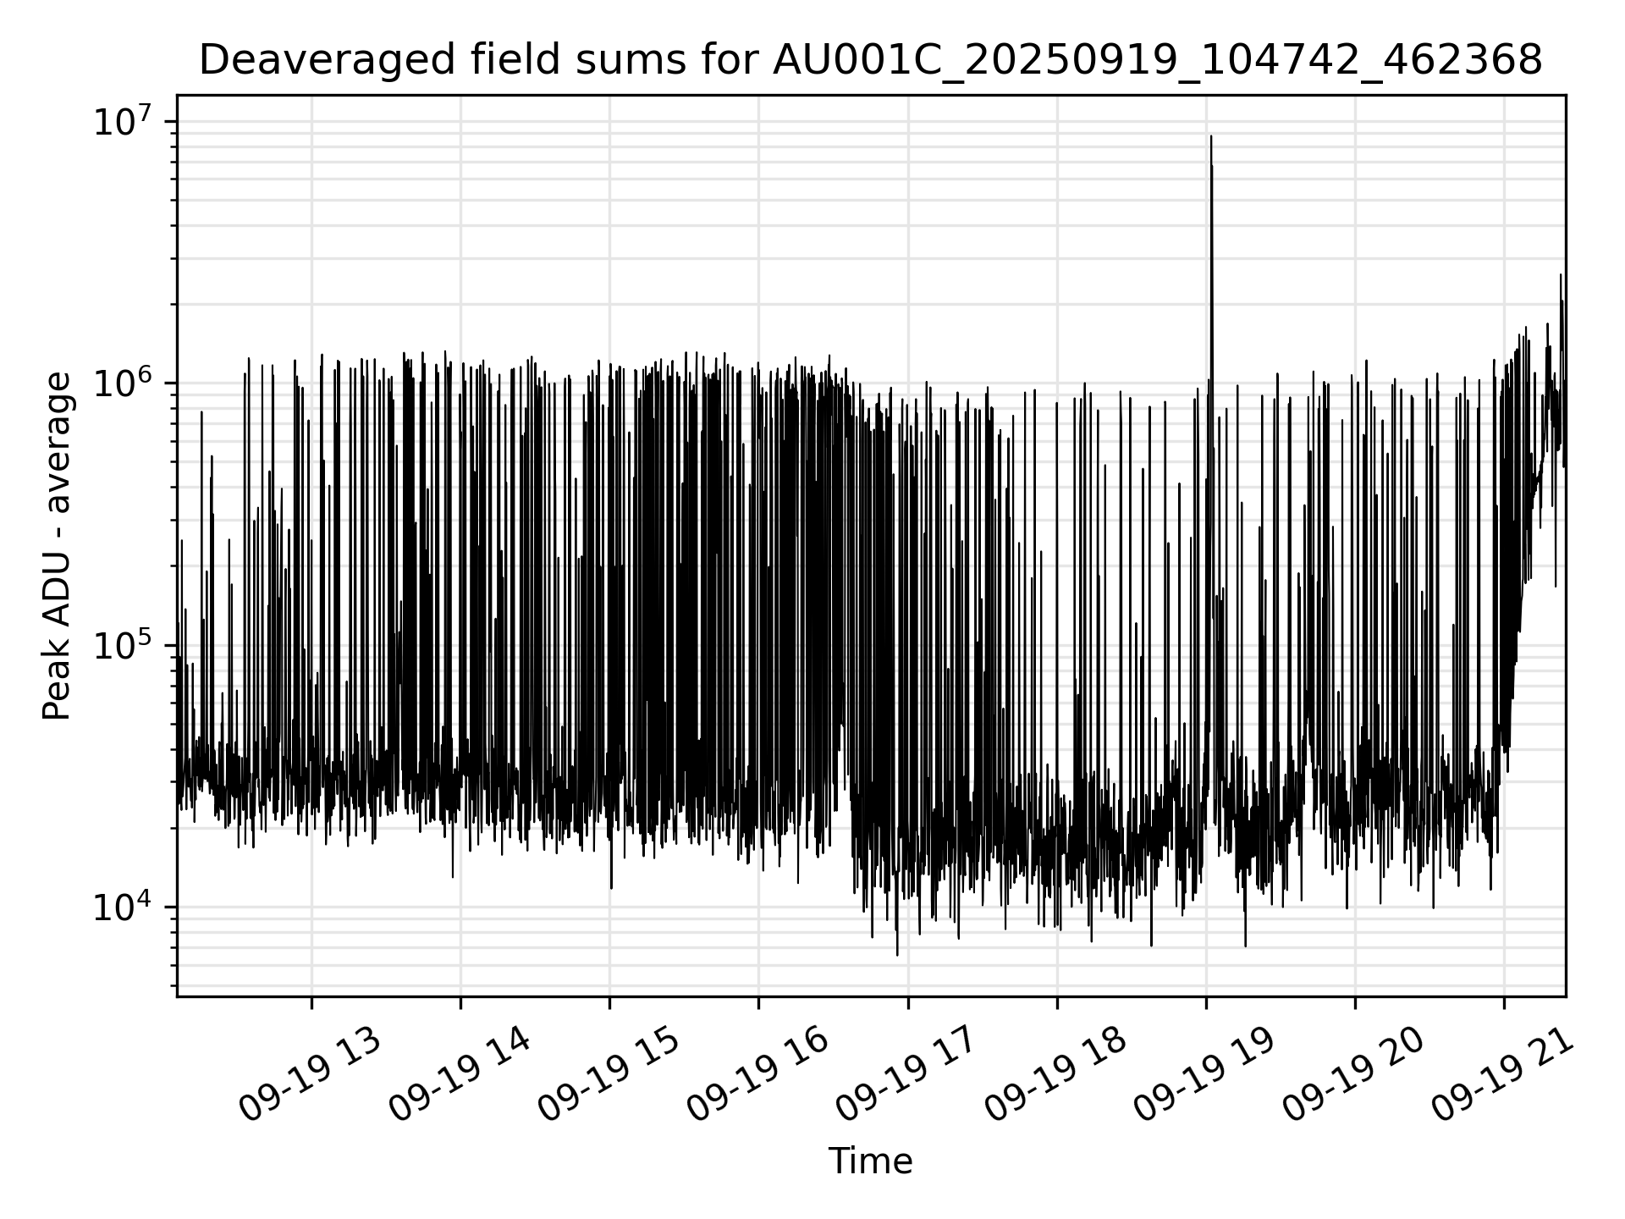1625x1219 pixels.
Task: Click the lowest dip just before 17:00
Action: point(897,954)
